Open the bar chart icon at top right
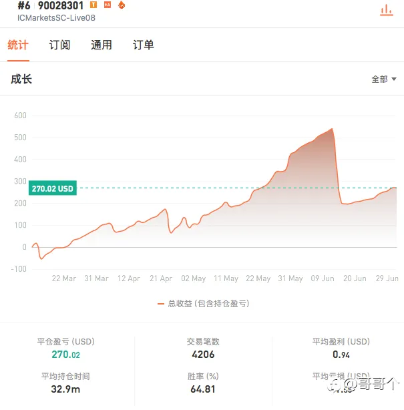This screenshot has height=410, width=404. tap(386, 10)
